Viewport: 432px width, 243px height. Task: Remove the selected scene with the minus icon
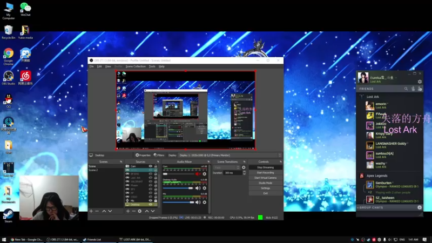(x=97, y=211)
